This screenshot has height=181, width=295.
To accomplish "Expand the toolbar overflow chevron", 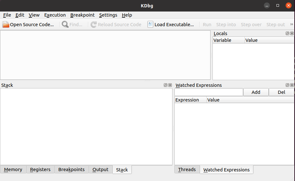I will pyautogui.click(x=291, y=24).
